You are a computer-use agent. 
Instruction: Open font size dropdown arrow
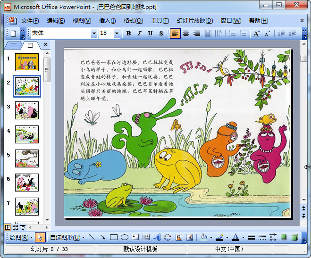point(117,33)
